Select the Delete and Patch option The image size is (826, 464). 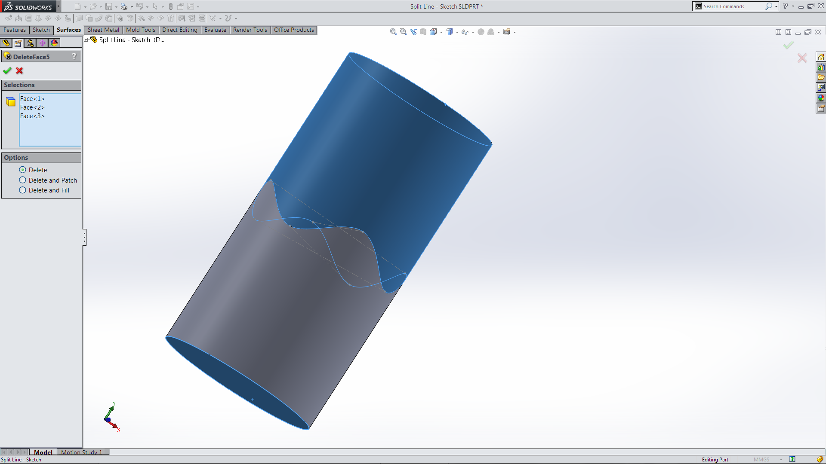point(23,180)
